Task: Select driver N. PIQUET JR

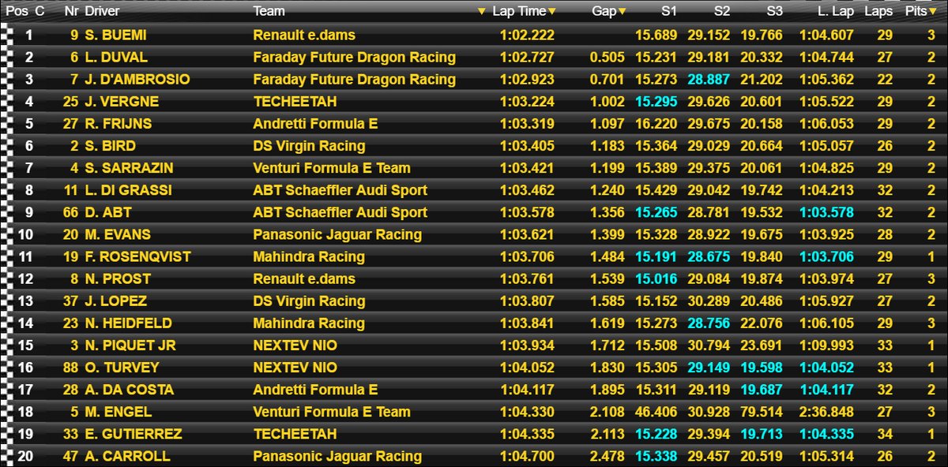Action: (x=130, y=346)
